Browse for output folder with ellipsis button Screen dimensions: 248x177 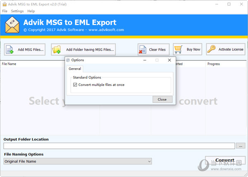(241, 146)
